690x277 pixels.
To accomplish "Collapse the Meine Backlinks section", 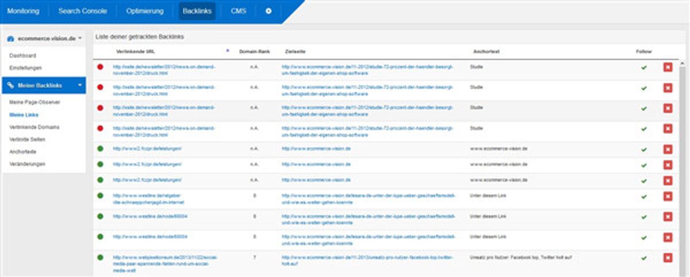I will click(x=44, y=85).
